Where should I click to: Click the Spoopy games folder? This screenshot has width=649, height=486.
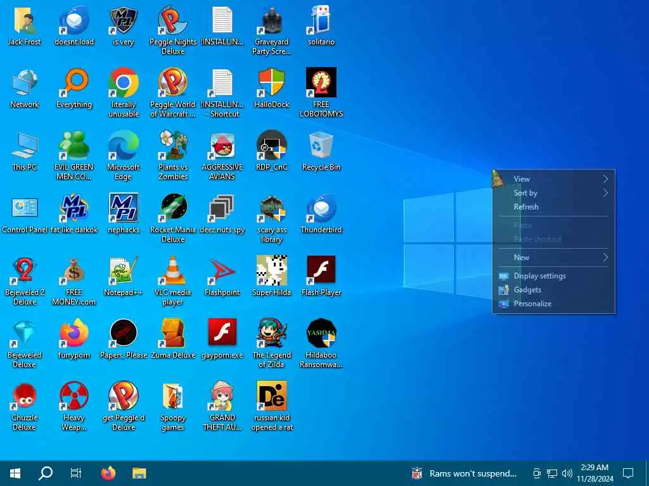pos(173,396)
